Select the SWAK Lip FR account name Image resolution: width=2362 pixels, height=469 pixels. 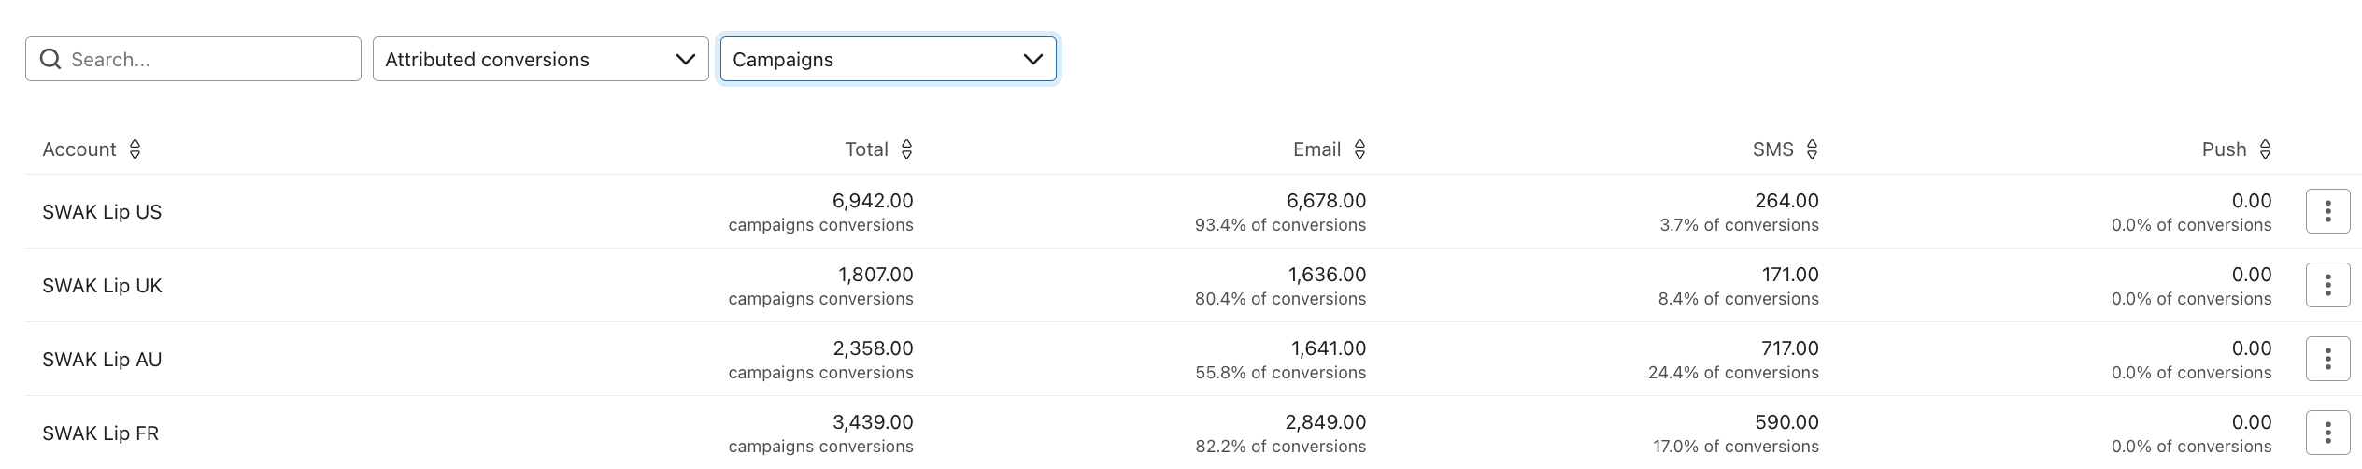tap(101, 433)
